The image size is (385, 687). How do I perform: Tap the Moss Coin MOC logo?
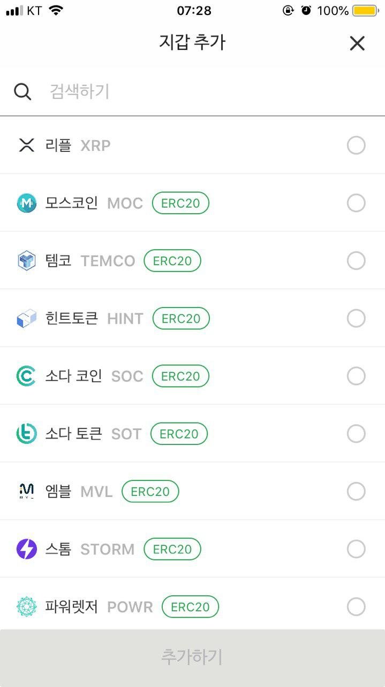(x=27, y=203)
